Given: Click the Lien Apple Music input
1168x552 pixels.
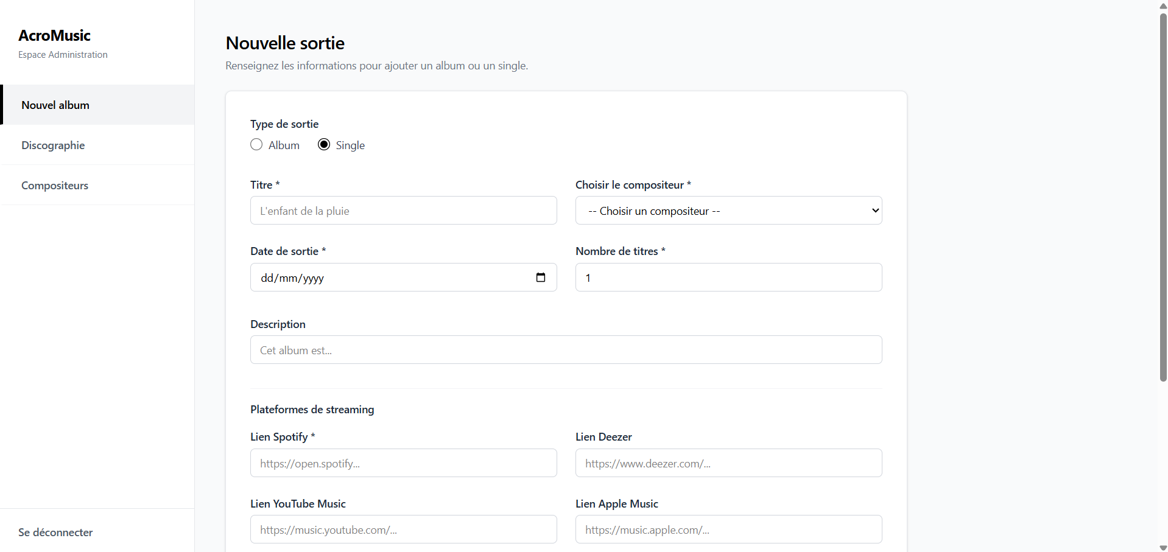Looking at the screenshot, I should pyautogui.click(x=728, y=529).
